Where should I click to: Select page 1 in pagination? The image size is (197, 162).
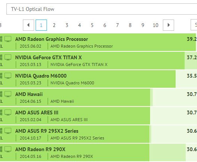(x=41, y=25)
